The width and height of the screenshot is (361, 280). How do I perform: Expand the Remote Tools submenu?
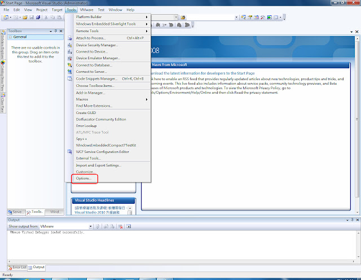pos(147,31)
